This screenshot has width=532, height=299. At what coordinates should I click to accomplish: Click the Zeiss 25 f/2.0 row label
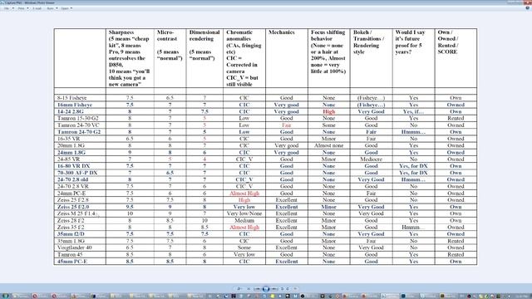coord(73,207)
